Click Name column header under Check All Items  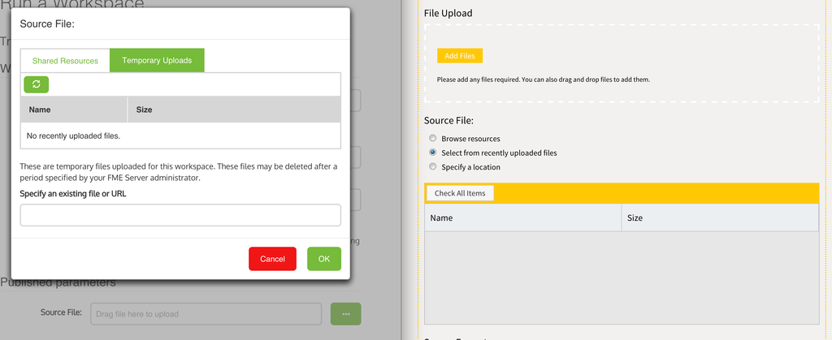point(522,218)
